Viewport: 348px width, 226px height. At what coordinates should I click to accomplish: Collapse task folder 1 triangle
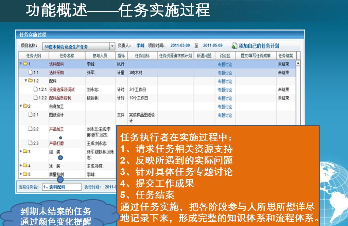click(x=21, y=63)
